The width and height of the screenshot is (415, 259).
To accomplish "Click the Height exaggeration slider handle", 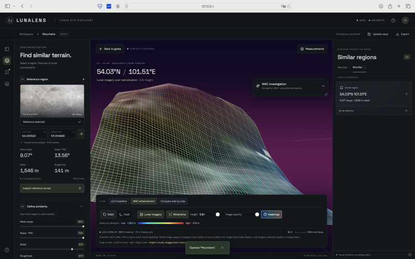I will pyautogui.click(x=218, y=214).
